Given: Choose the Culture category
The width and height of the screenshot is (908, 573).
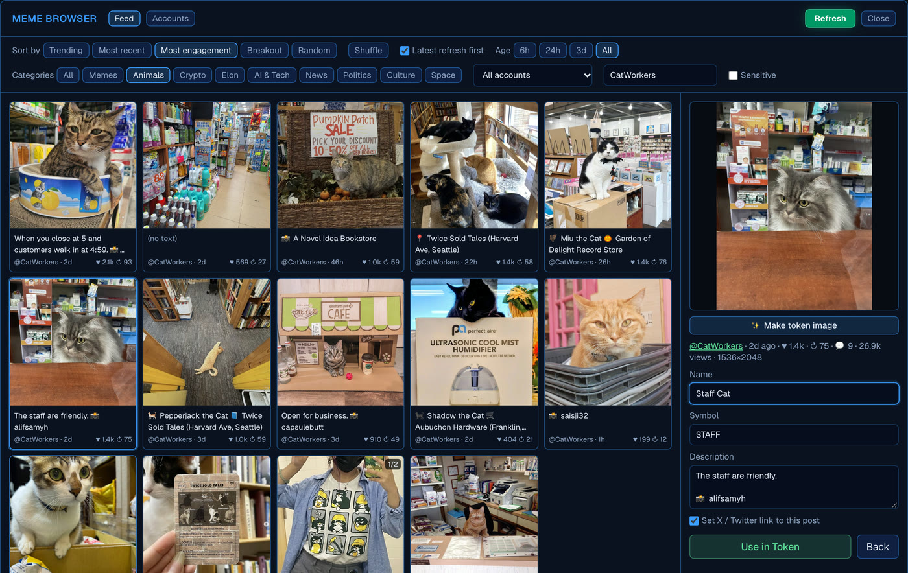Looking at the screenshot, I should coord(401,75).
